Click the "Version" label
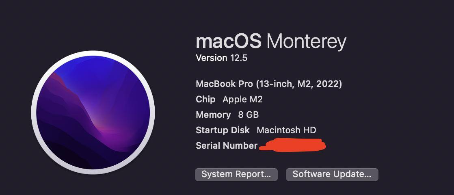This screenshot has height=195, width=454. click(211, 58)
